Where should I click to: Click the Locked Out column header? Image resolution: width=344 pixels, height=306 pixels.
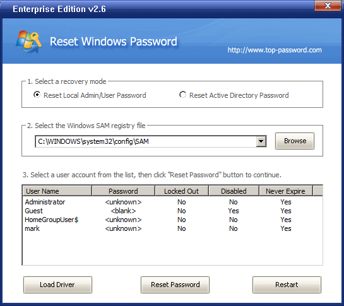[x=181, y=191]
